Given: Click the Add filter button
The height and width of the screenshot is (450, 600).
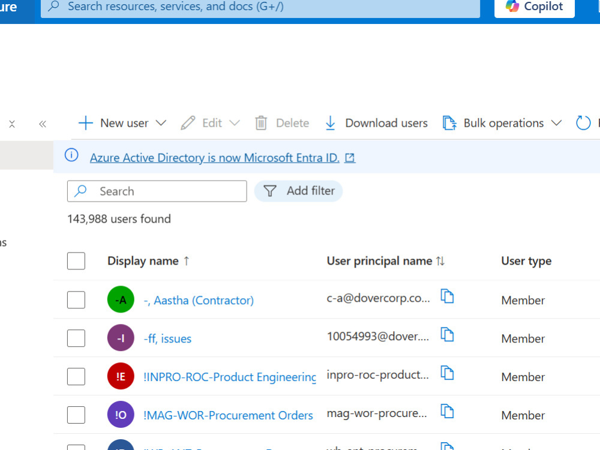Looking at the screenshot, I should 298,191.
